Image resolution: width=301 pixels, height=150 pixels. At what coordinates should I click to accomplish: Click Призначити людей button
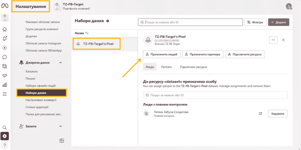pyautogui.click(x=162, y=54)
